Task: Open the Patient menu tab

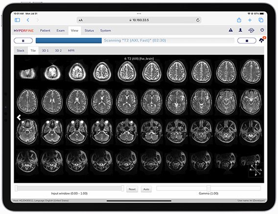Action: tap(45, 30)
